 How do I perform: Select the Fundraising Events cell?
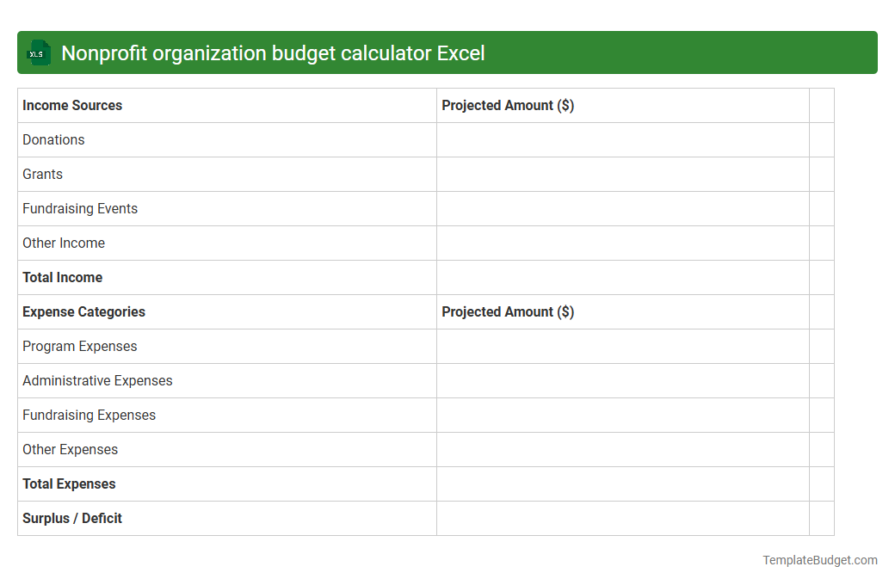[80, 208]
